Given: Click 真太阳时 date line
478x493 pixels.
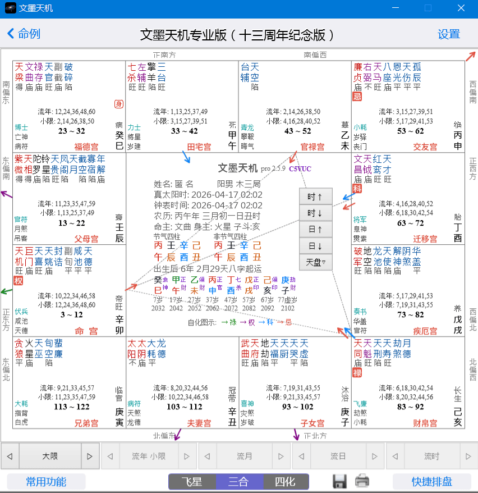Looking at the screenshot, I should click(208, 195).
